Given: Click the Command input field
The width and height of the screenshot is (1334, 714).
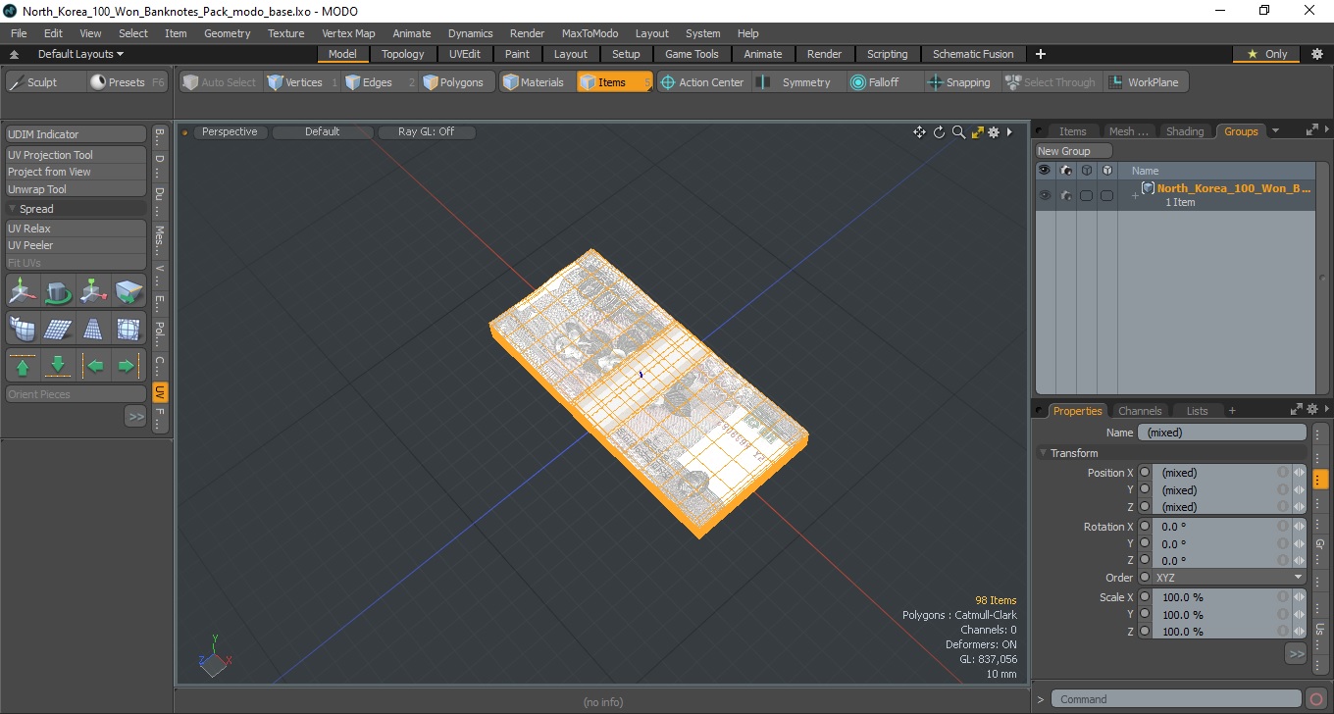Looking at the screenshot, I should coord(1177,699).
